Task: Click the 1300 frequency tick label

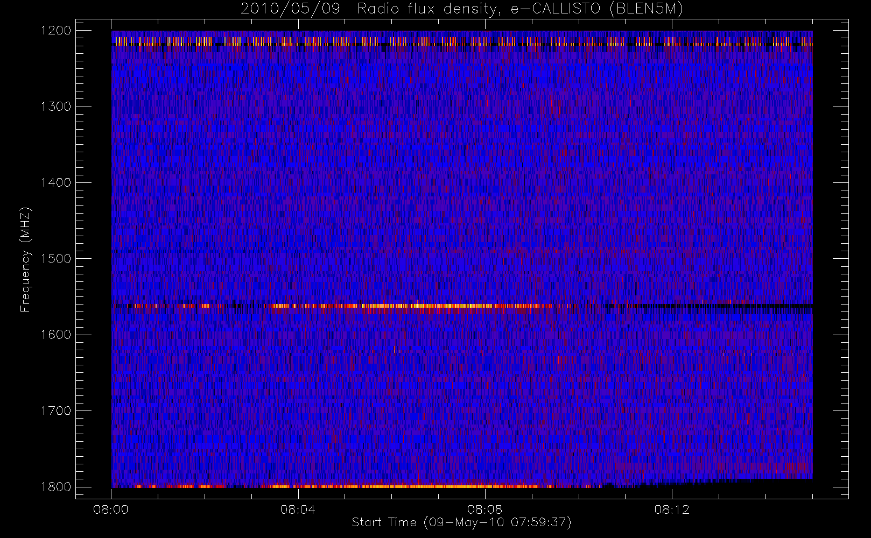Action: tap(56, 107)
